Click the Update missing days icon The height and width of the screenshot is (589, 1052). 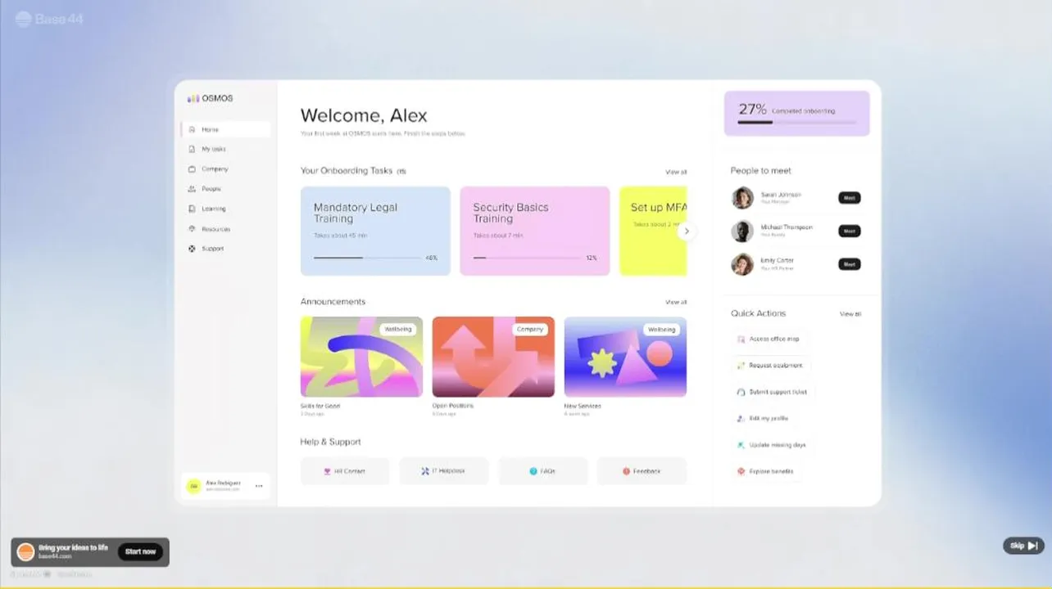tap(741, 445)
